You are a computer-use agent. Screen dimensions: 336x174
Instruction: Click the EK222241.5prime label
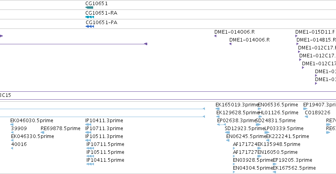(x=287, y=136)
